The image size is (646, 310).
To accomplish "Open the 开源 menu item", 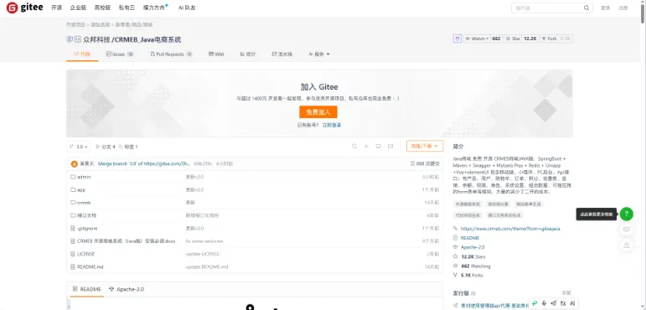I will coord(56,8).
